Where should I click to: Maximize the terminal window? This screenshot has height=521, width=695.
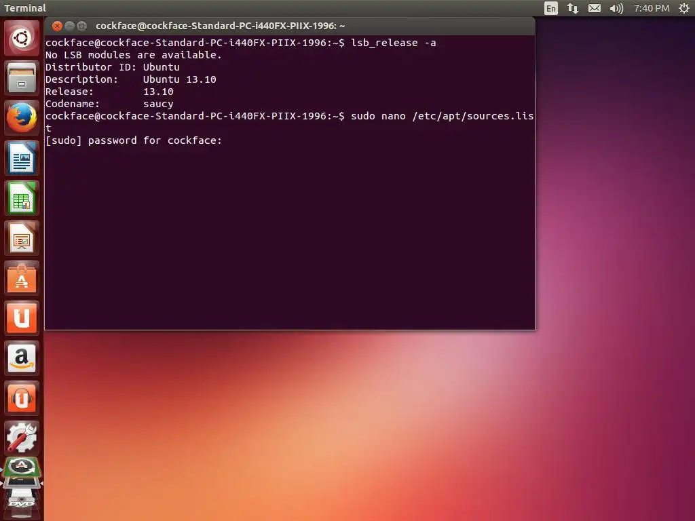point(81,26)
